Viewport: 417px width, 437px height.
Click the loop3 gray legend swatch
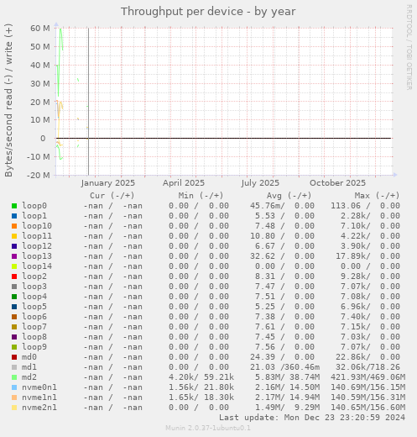click(x=14, y=287)
